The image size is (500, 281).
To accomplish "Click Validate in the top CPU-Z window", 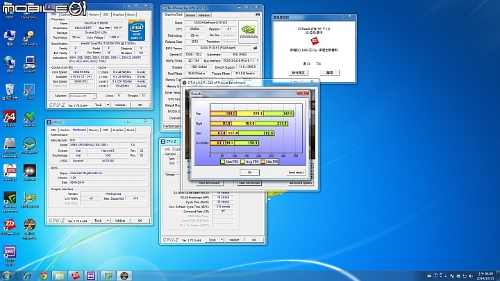I will pos(120,105).
